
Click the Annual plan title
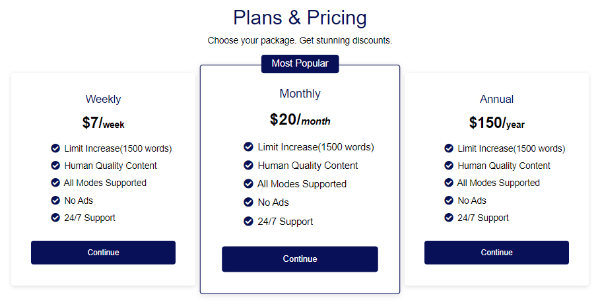(x=496, y=100)
